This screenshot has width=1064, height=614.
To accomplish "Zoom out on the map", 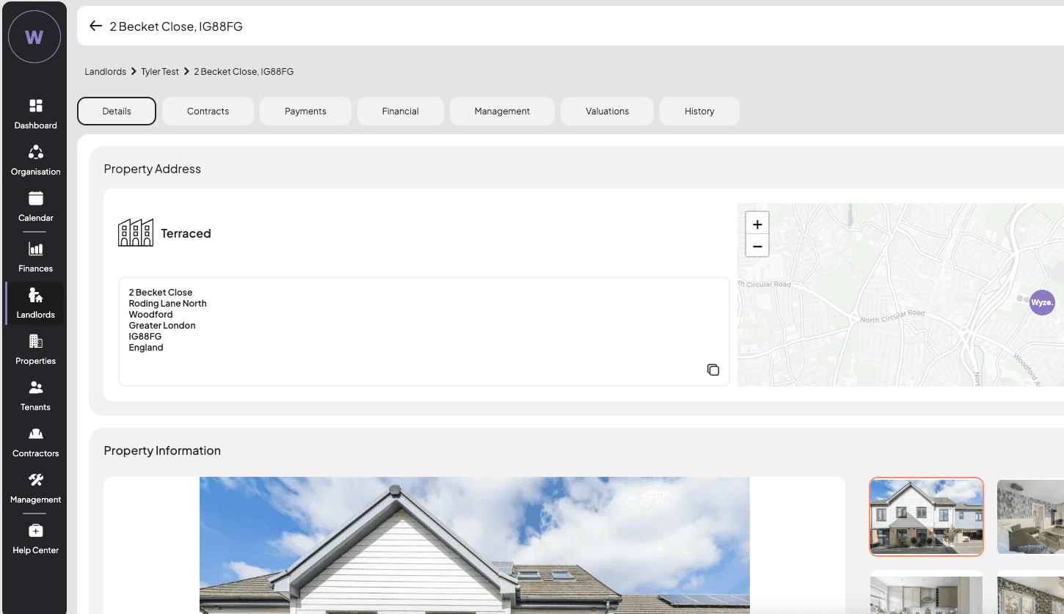I will [757, 246].
